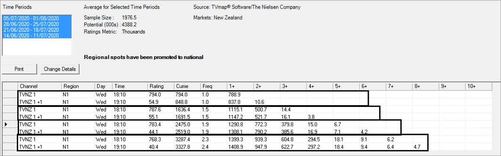Click the Freq column header
The height and width of the screenshot is (156, 501).
pos(214,86)
